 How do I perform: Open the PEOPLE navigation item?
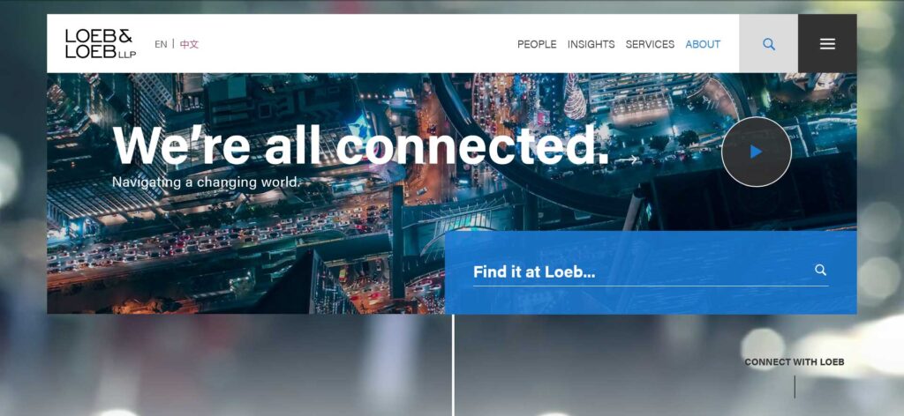[x=537, y=44]
